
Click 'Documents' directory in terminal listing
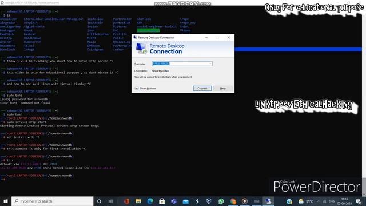[x=7, y=46]
